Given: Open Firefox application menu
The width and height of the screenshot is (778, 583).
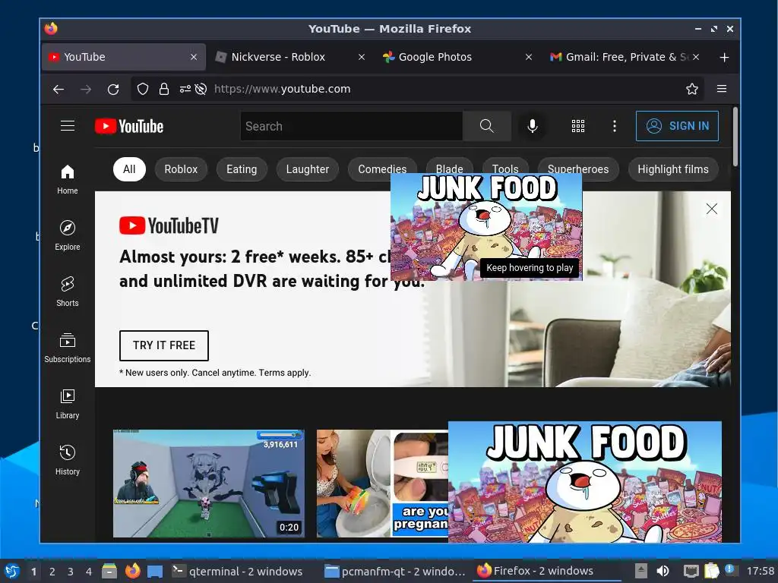Looking at the screenshot, I should 722,89.
